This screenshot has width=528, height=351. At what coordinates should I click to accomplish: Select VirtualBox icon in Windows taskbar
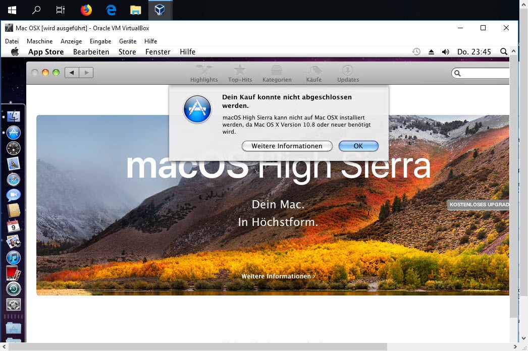tap(160, 10)
